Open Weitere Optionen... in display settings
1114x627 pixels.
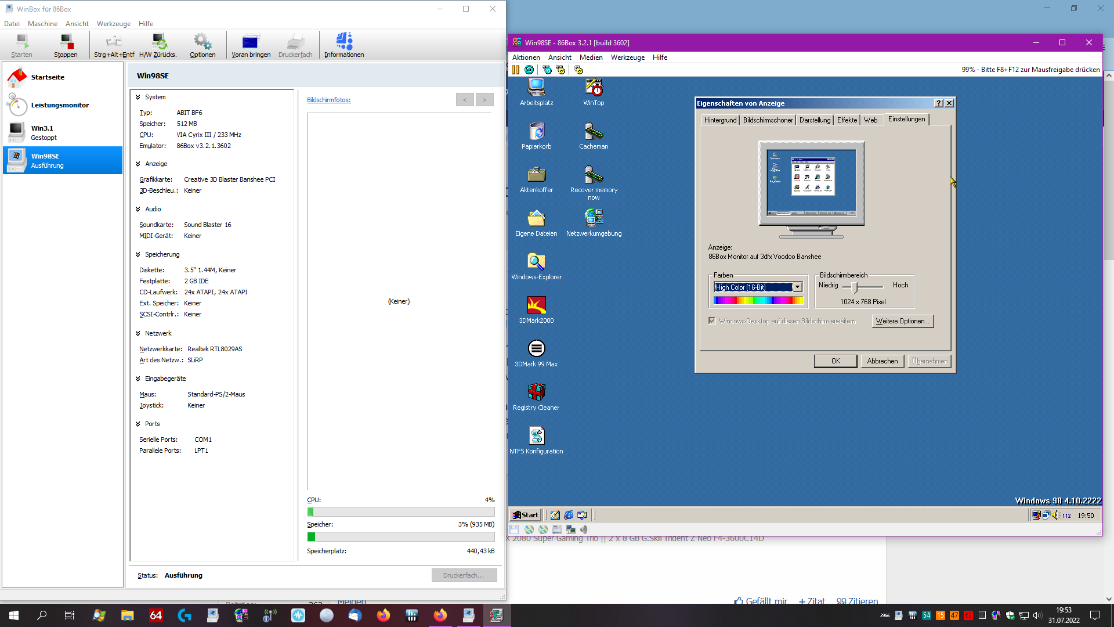(902, 321)
